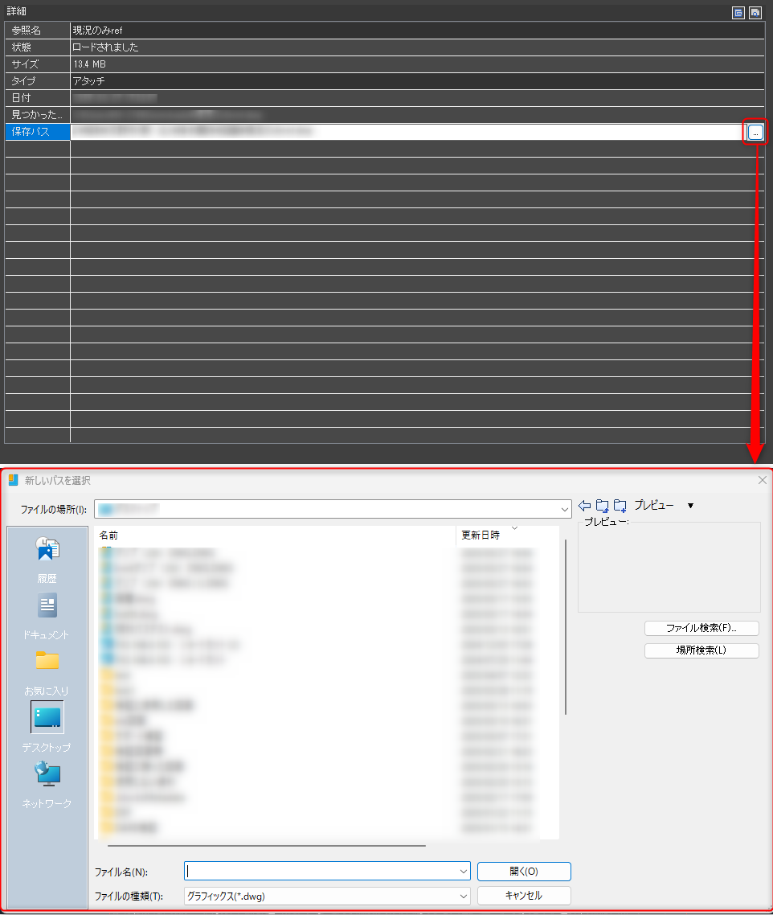Click the 名前 column header
The image size is (773, 915).
109,535
